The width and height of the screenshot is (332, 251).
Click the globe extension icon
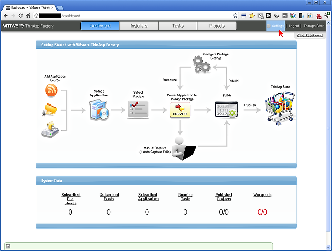[x=277, y=16]
